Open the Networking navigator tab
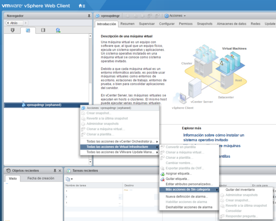This screenshot has width=276, height=221. click(x=58, y=30)
